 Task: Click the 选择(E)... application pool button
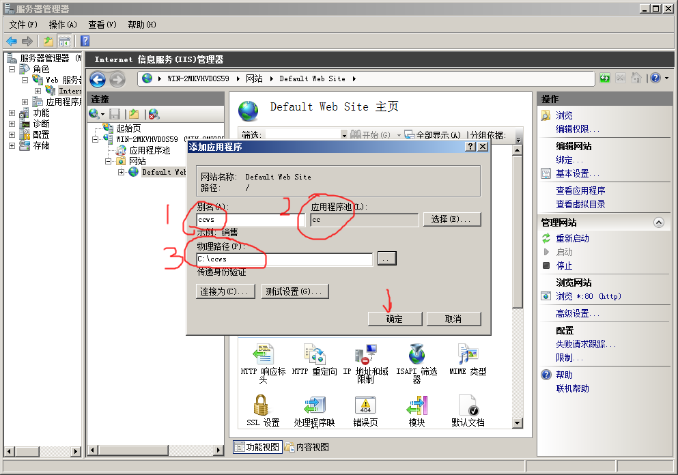pos(451,219)
